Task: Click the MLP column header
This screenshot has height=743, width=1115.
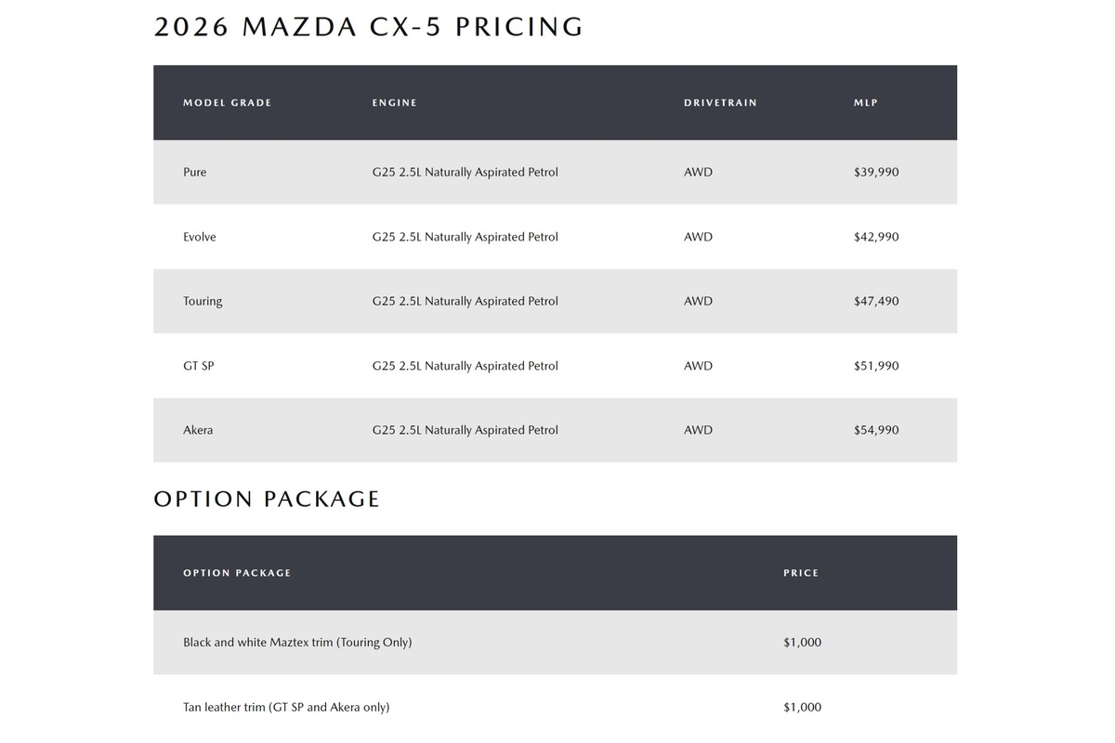Action: [865, 103]
